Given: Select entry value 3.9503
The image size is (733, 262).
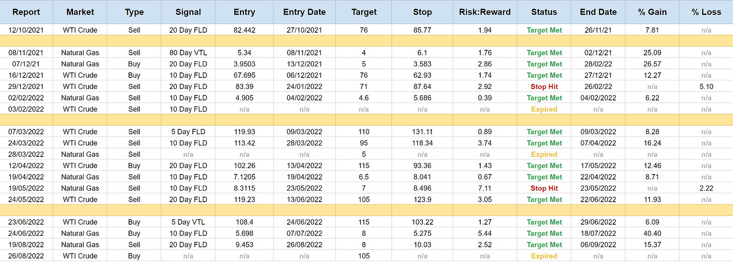Looking at the screenshot, I should [x=245, y=64].
